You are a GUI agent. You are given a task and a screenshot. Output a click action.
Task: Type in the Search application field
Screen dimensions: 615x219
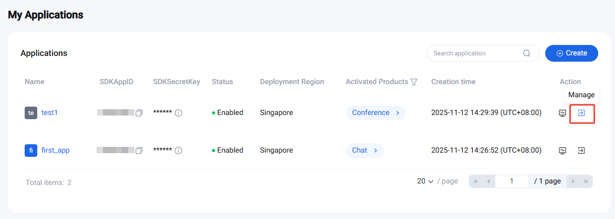click(475, 53)
